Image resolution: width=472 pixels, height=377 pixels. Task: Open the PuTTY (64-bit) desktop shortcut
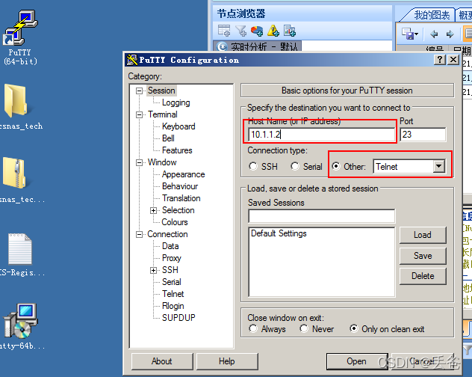pos(20,28)
